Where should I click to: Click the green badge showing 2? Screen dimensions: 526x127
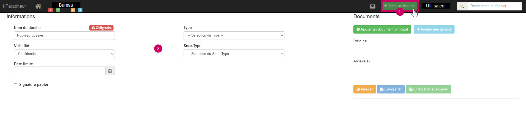(58, 10)
